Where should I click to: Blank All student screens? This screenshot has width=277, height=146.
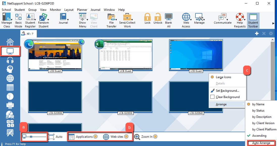tap(168, 20)
